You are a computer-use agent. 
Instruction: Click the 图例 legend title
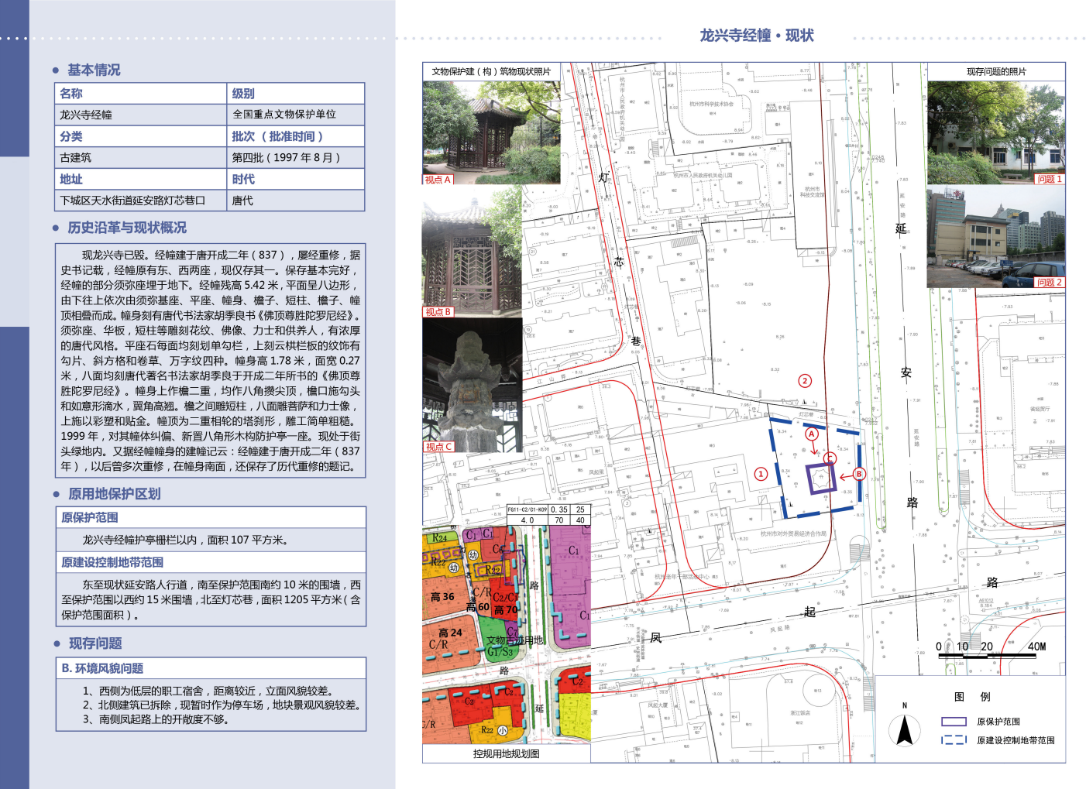(972, 697)
